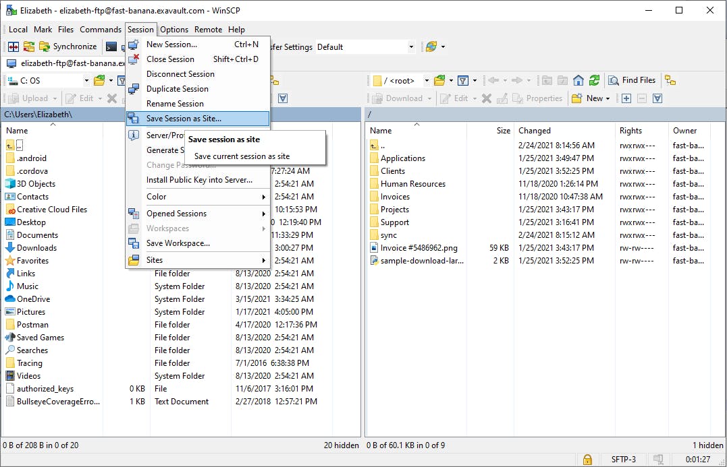Click Find Files in remote panel

click(632, 80)
